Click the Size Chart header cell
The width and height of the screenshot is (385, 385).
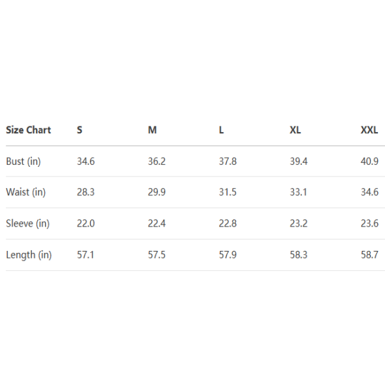pos(28,130)
